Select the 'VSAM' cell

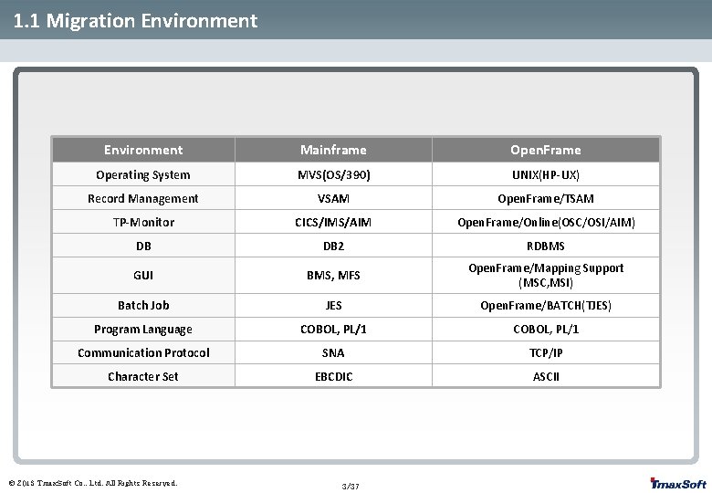(x=333, y=198)
